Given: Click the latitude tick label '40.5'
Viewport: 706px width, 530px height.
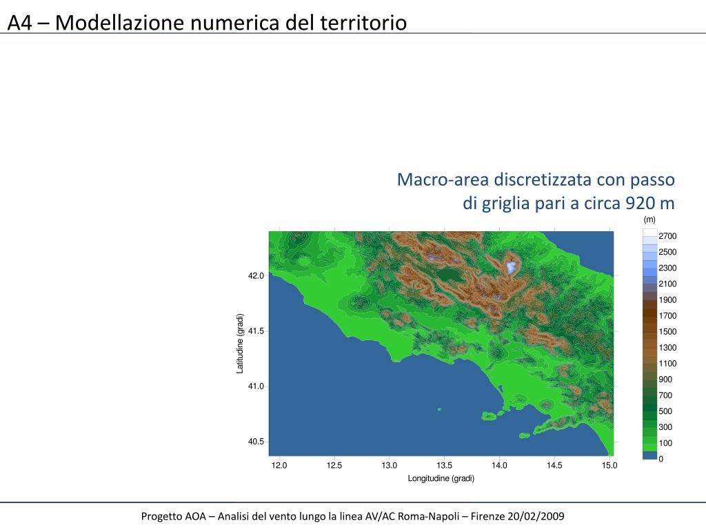Looking at the screenshot, I should 256,442.
